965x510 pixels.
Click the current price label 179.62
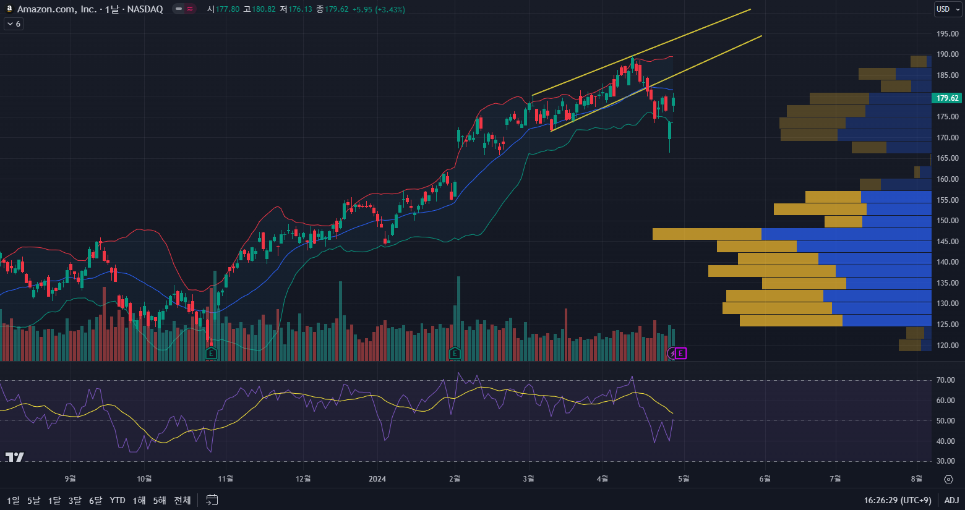947,98
